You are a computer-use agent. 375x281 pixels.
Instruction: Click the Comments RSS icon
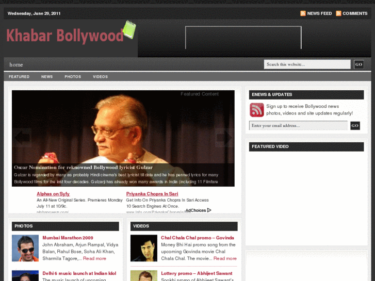pos(338,13)
